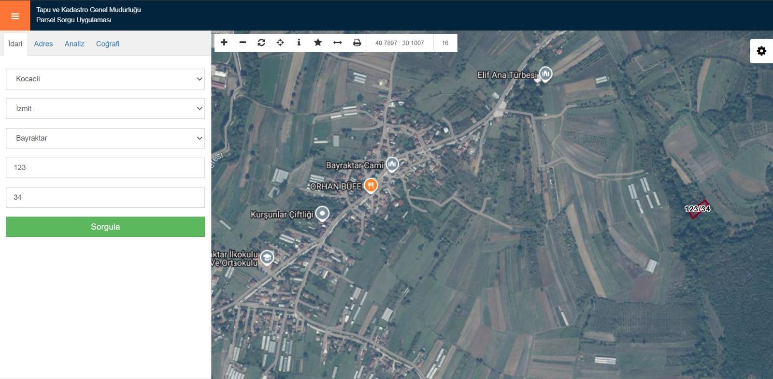
Task: Select the Coğrafi tab
Action: point(107,44)
